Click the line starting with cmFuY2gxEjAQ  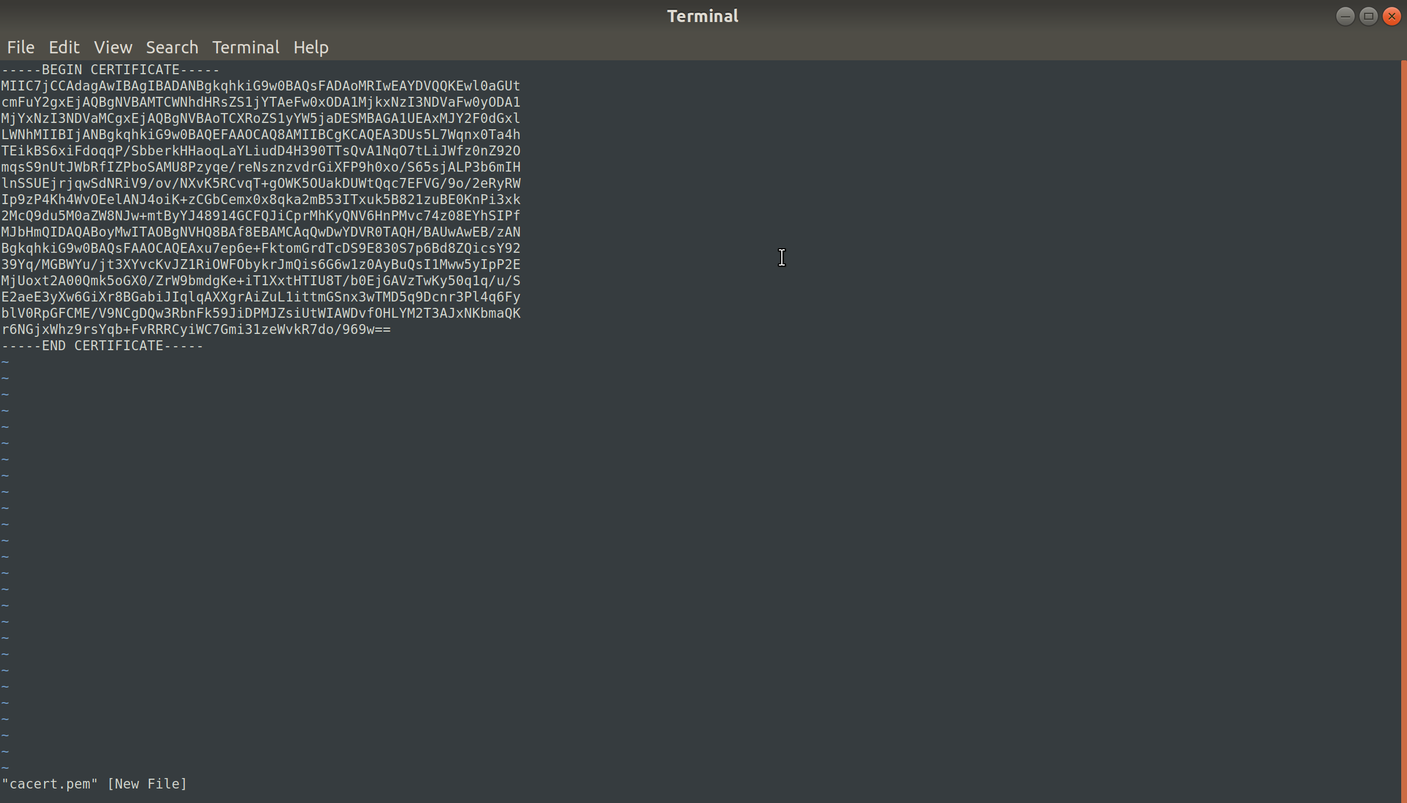click(x=260, y=102)
